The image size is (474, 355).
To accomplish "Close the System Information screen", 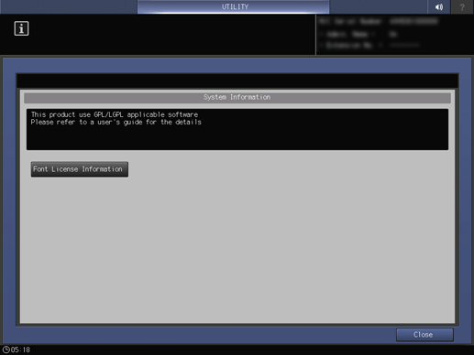I will click(x=424, y=335).
